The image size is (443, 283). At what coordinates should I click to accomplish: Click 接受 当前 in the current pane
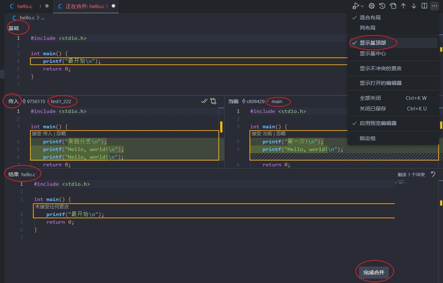pyautogui.click(x=262, y=134)
